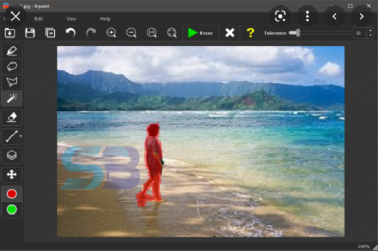
Task: Select the guide Line tool
Action: (11, 137)
